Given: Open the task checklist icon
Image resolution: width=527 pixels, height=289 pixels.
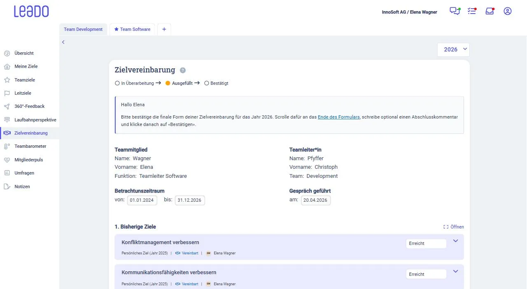Looking at the screenshot, I should 472,11.
